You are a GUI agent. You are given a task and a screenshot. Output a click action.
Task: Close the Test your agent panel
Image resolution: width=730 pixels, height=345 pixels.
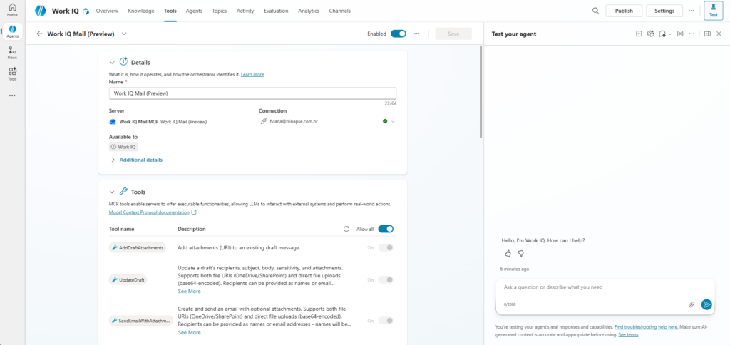pos(719,34)
